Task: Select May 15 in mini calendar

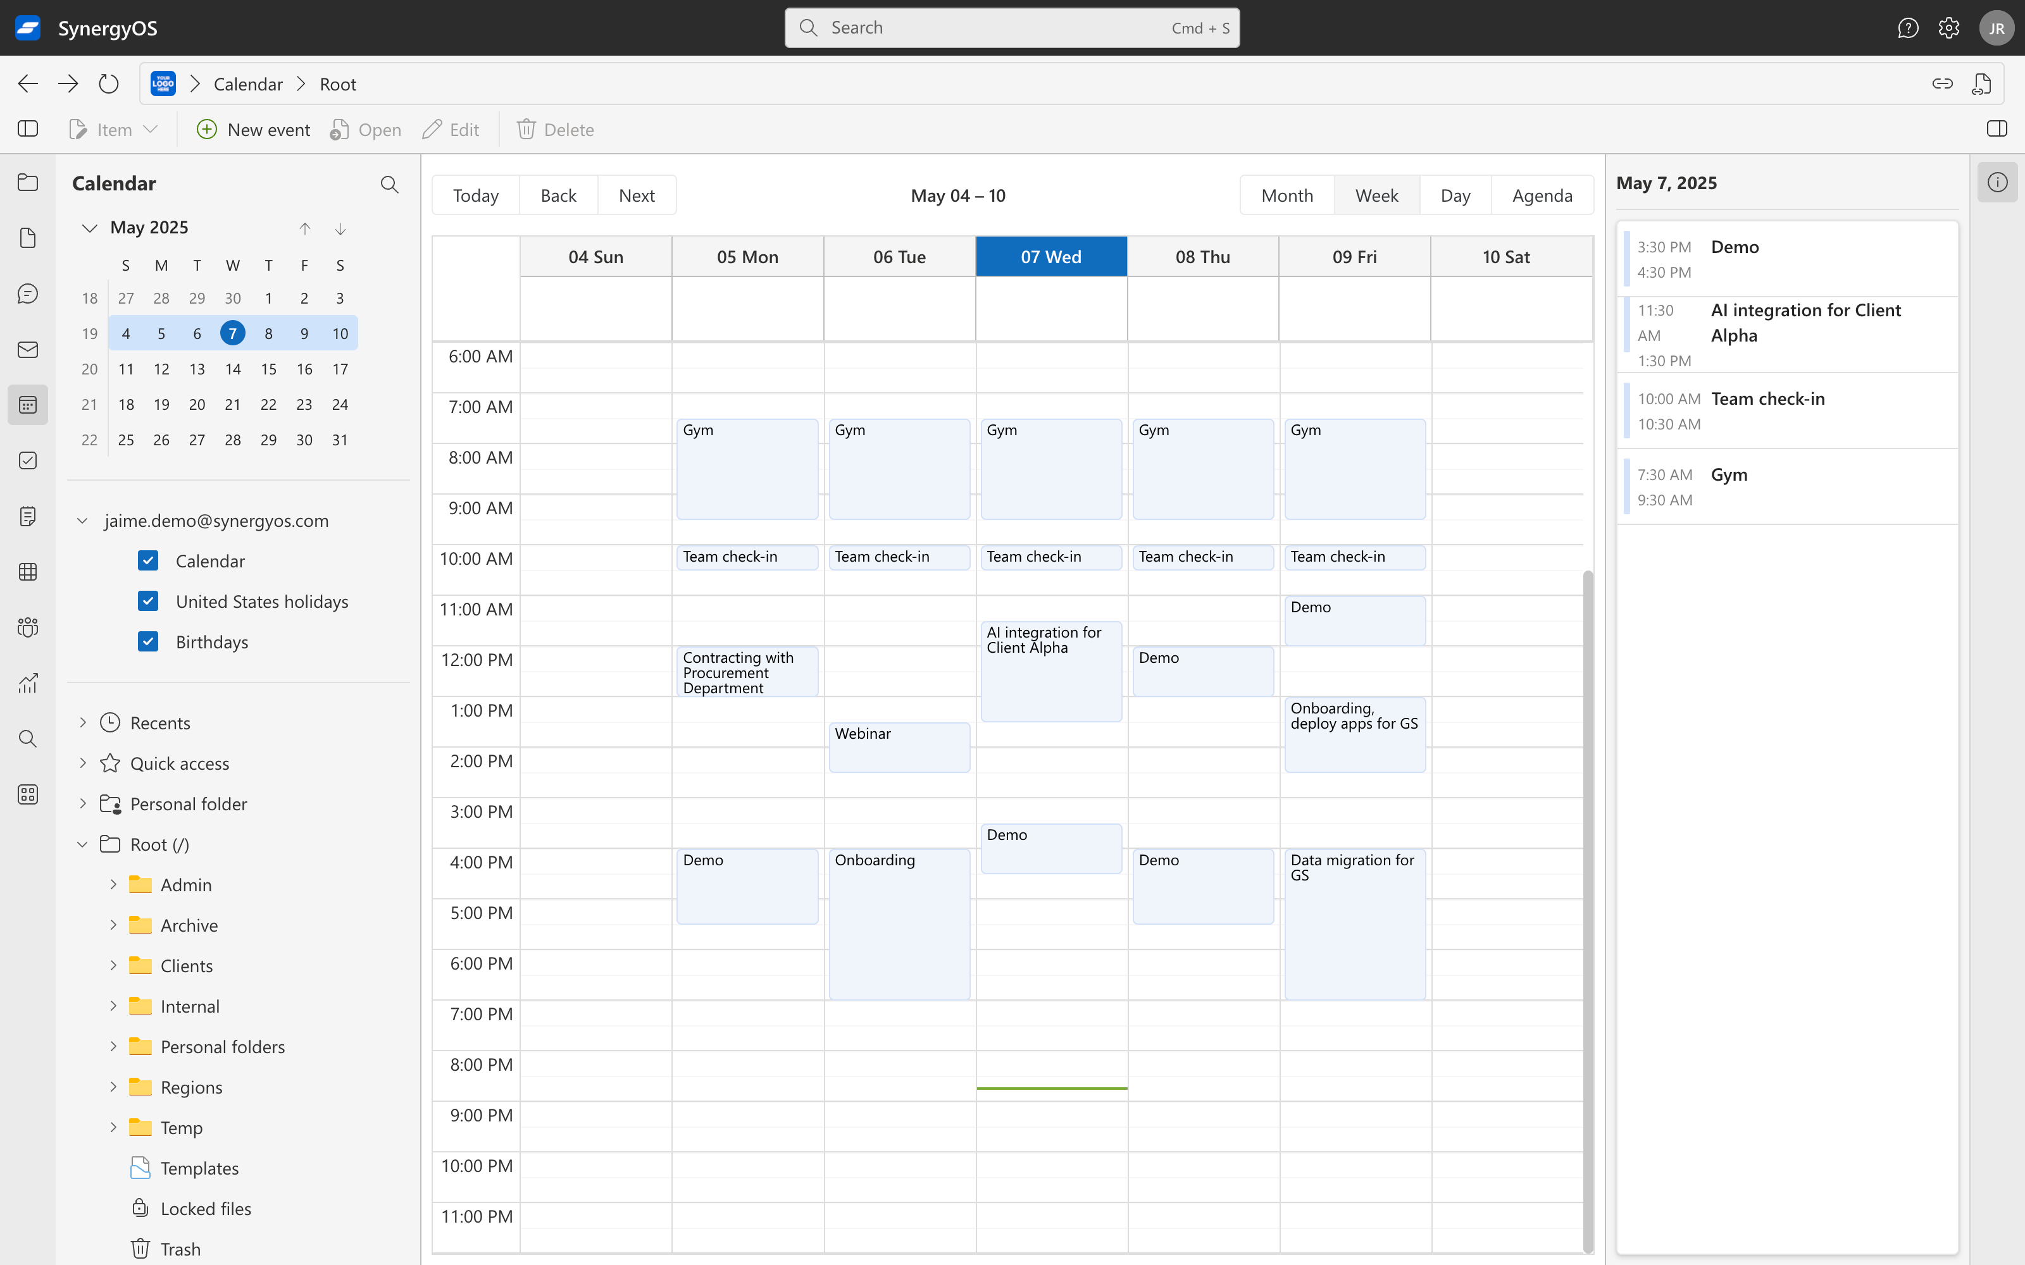Action: pos(268,369)
